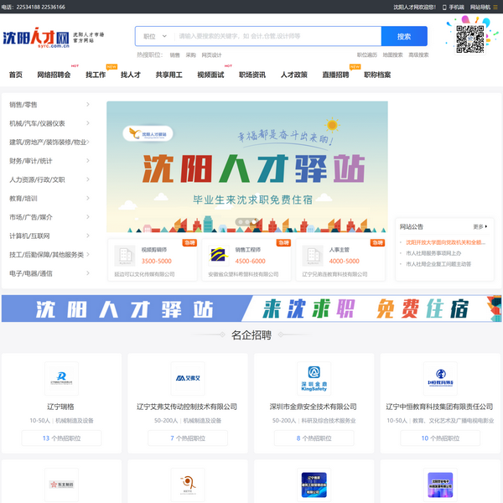Expand 网站公告 with 更多 arrow
Image resolution: width=503 pixels, height=503 pixels.
[x=480, y=226]
